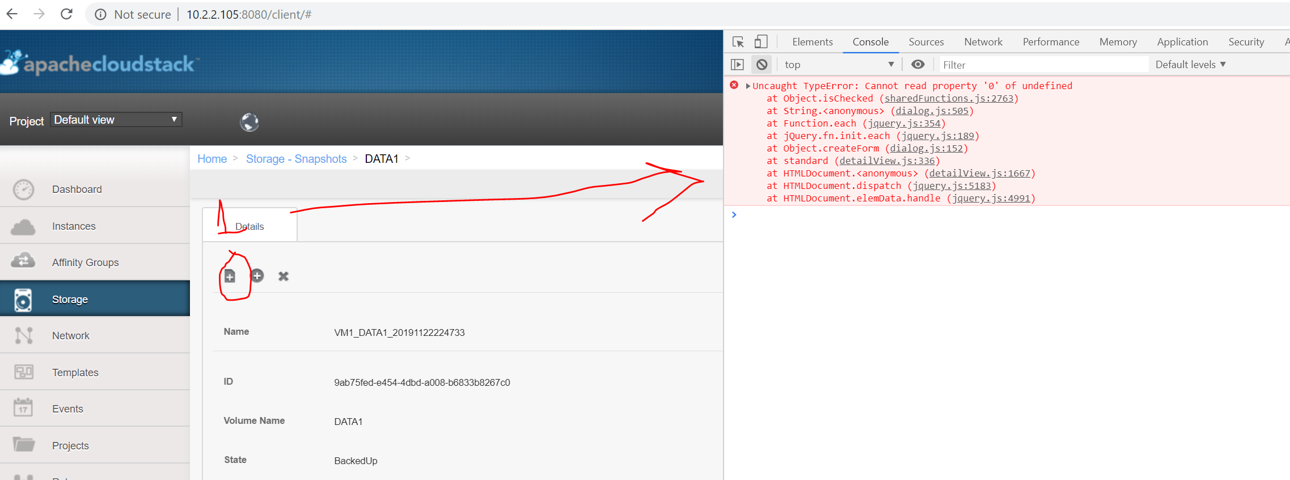Click the browser address bar URL
The height and width of the screenshot is (480, 1290).
tap(249, 14)
